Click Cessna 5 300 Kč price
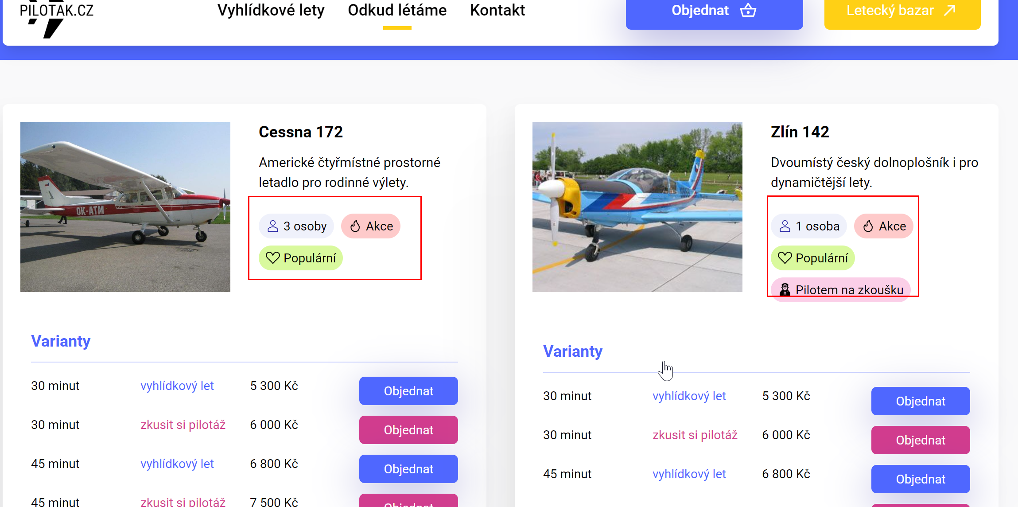The height and width of the screenshot is (507, 1018). click(274, 386)
